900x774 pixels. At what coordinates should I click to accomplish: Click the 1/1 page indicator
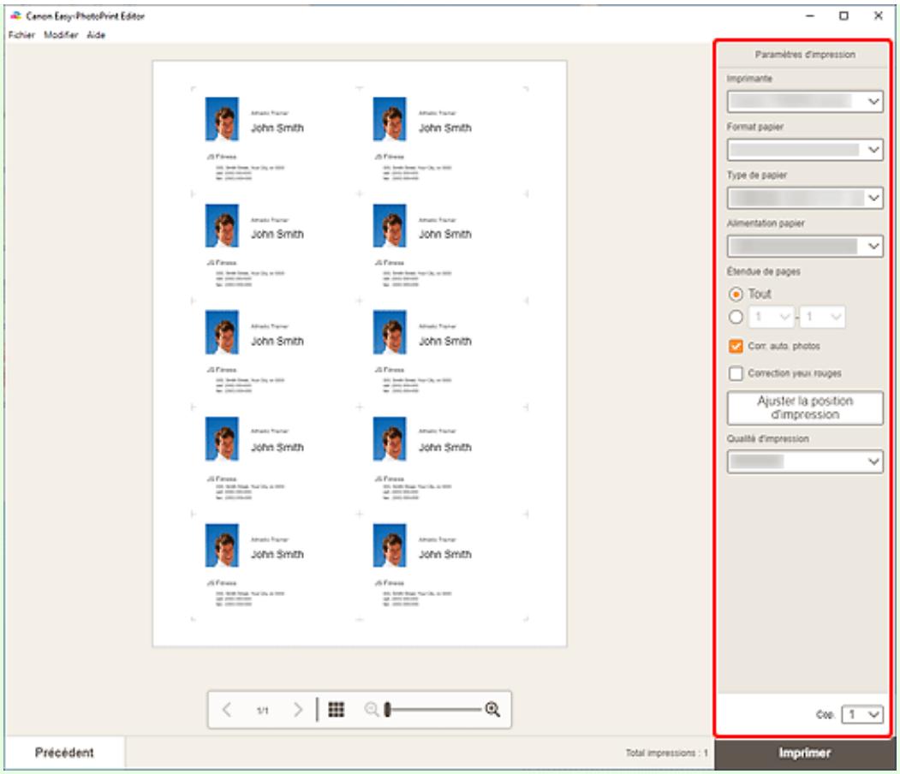[x=262, y=711]
